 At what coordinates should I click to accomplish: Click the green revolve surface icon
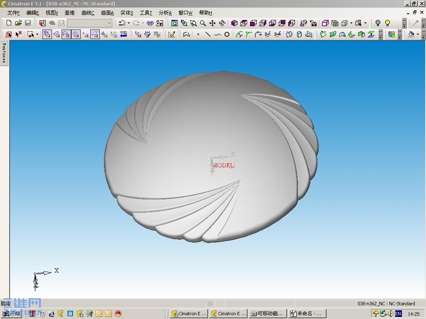click(x=323, y=34)
